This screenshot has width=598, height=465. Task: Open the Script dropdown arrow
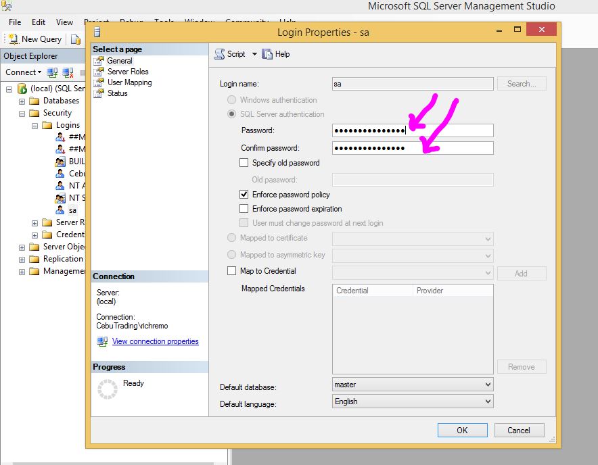254,54
